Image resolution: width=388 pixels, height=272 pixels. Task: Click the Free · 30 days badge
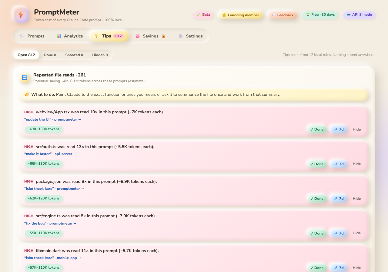pyautogui.click(x=320, y=15)
